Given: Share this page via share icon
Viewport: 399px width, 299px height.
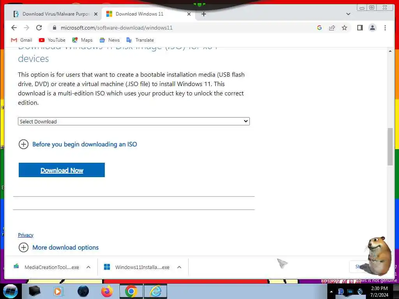Looking at the screenshot, I should (332, 28).
